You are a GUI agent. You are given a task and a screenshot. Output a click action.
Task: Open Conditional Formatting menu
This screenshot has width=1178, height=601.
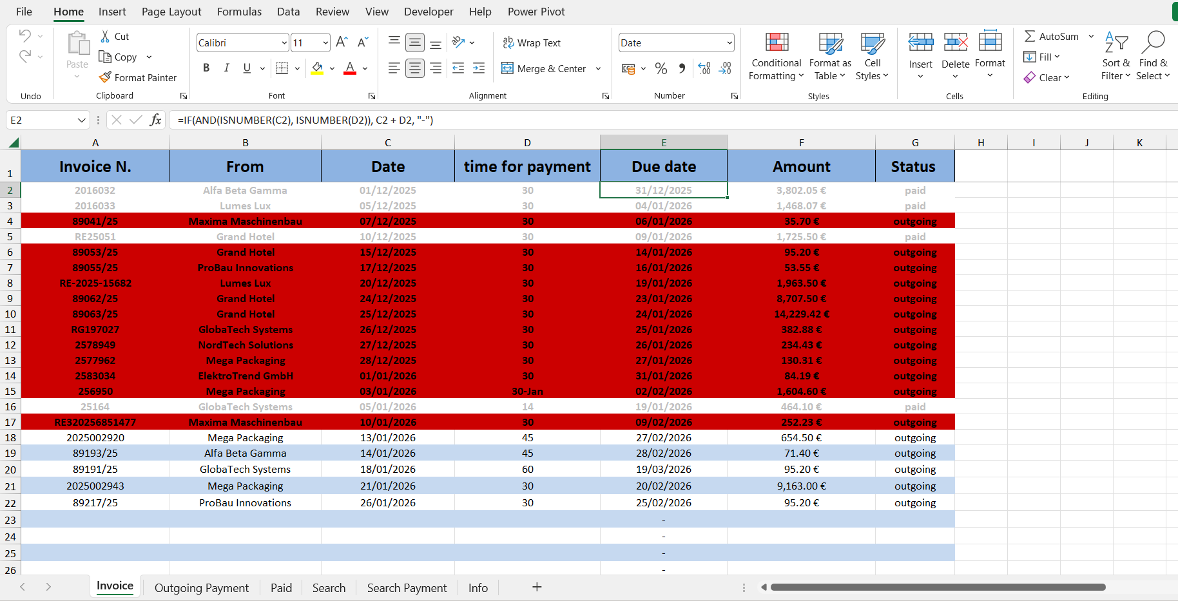click(x=777, y=57)
